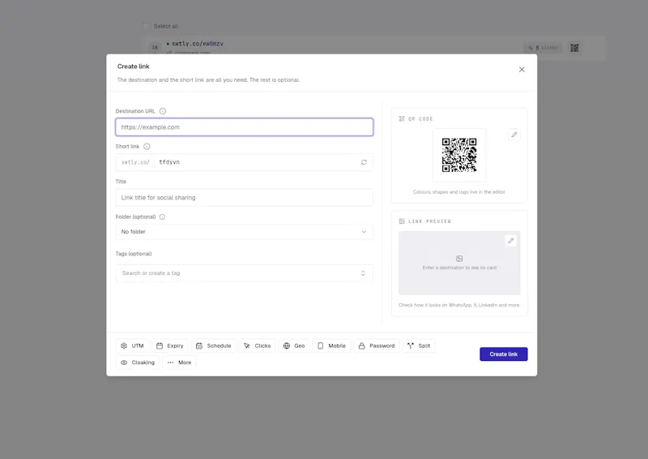Open Expiry settings
This screenshot has width=648, height=459.
tap(170, 346)
